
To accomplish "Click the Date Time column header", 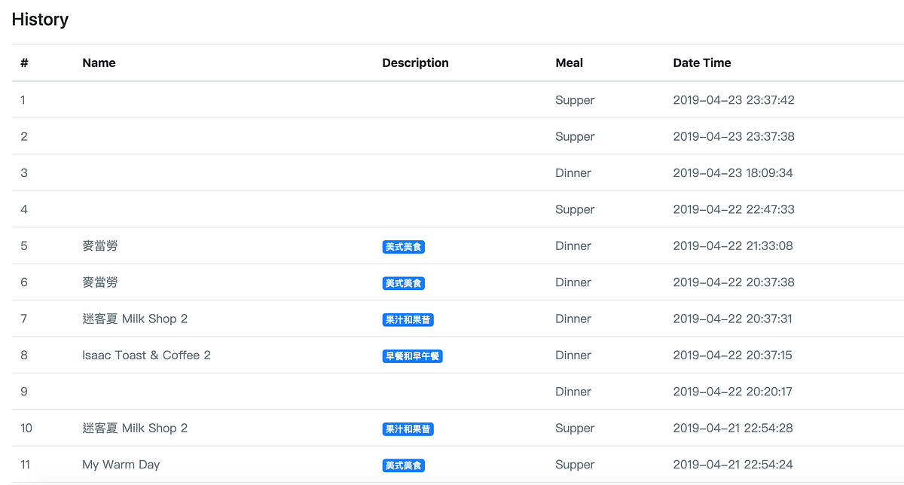I will pyautogui.click(x=701, y=63).
